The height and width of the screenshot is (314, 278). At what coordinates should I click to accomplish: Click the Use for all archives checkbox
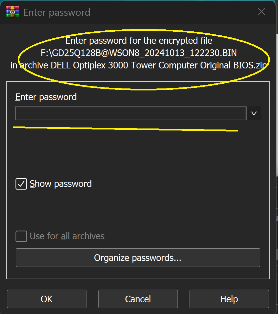click(21, 236)
